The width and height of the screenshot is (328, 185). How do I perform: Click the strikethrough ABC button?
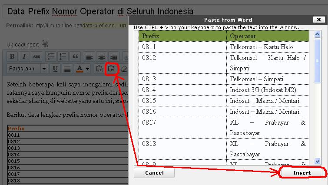click(36, 56)
